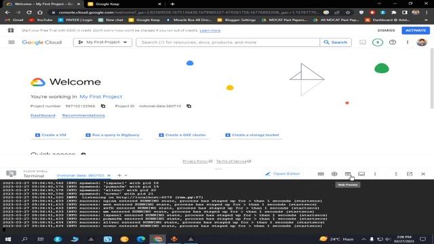Click the browser address bar
Screen dimensions: 434x244
pos(189,12)
